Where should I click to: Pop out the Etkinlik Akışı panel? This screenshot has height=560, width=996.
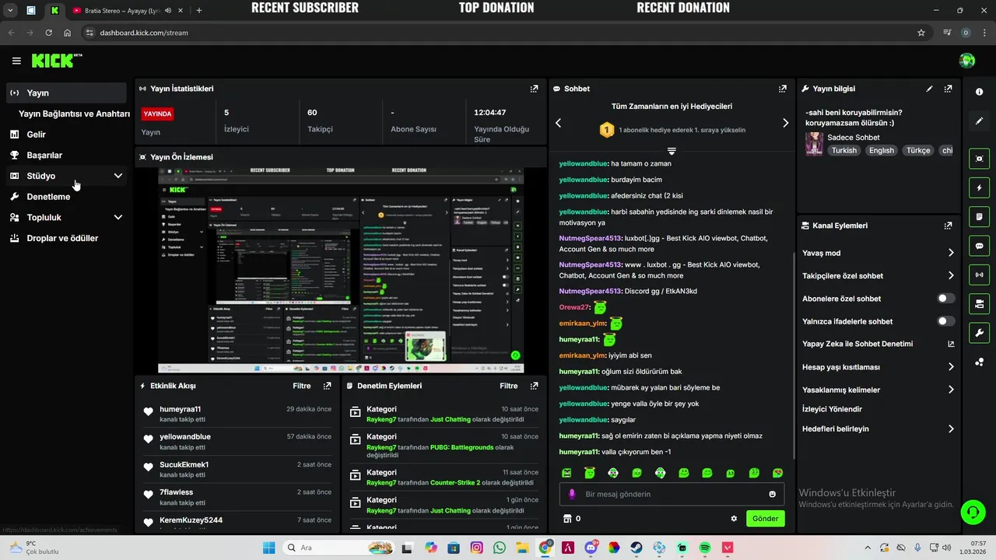(327, 386)
